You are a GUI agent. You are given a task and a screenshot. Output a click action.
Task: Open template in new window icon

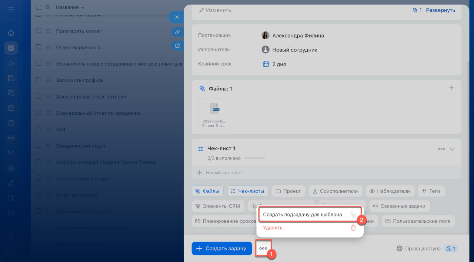click(177, 46)
